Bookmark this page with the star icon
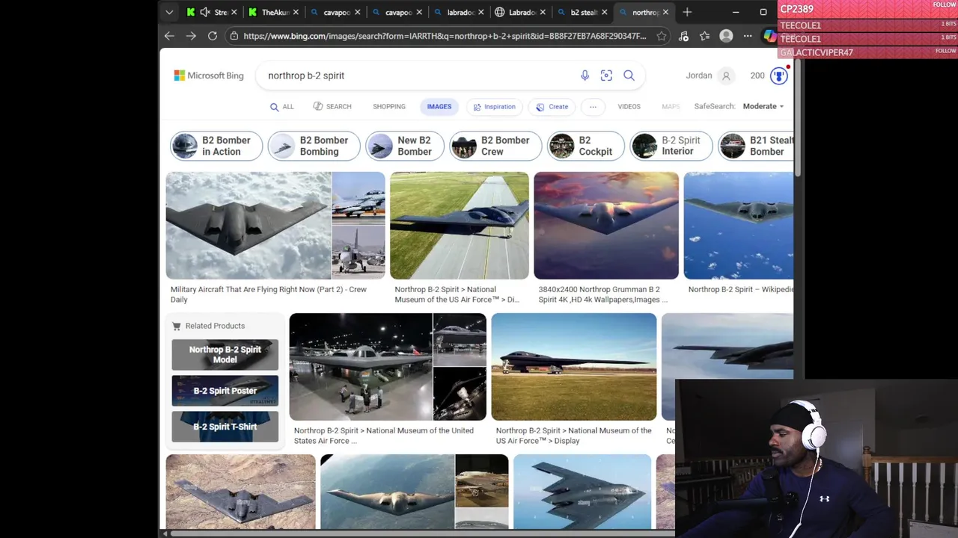 pos(662,36)
